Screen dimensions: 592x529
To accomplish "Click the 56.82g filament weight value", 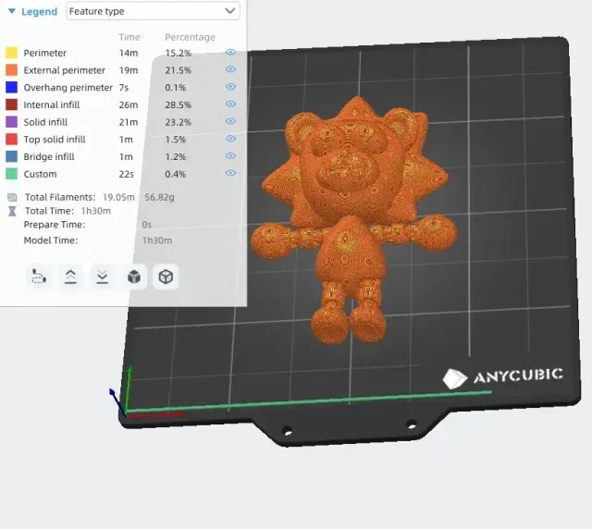I will tap(159, 197).
